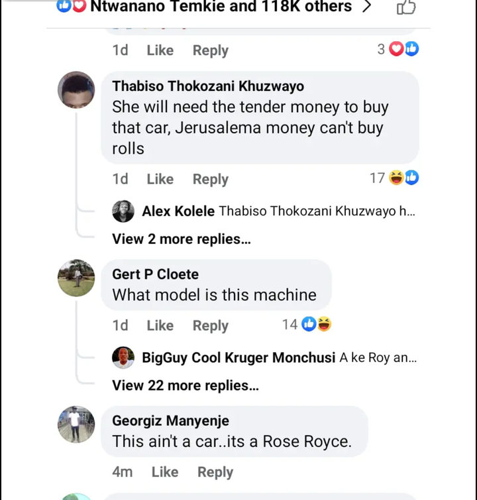View Thabiso Thokozani Khuzwayo's profile picture
The width and height of the screenshot is (477, 500).
coord(76,90)
